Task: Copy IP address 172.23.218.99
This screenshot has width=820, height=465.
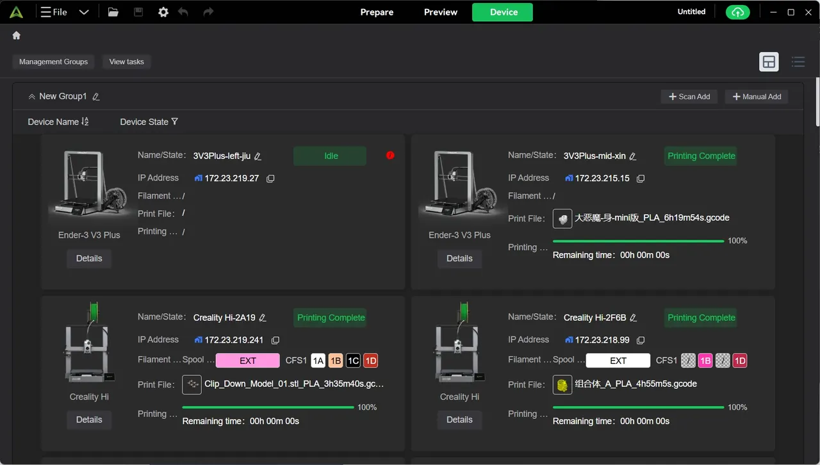Action: click(x=641, y=340)
